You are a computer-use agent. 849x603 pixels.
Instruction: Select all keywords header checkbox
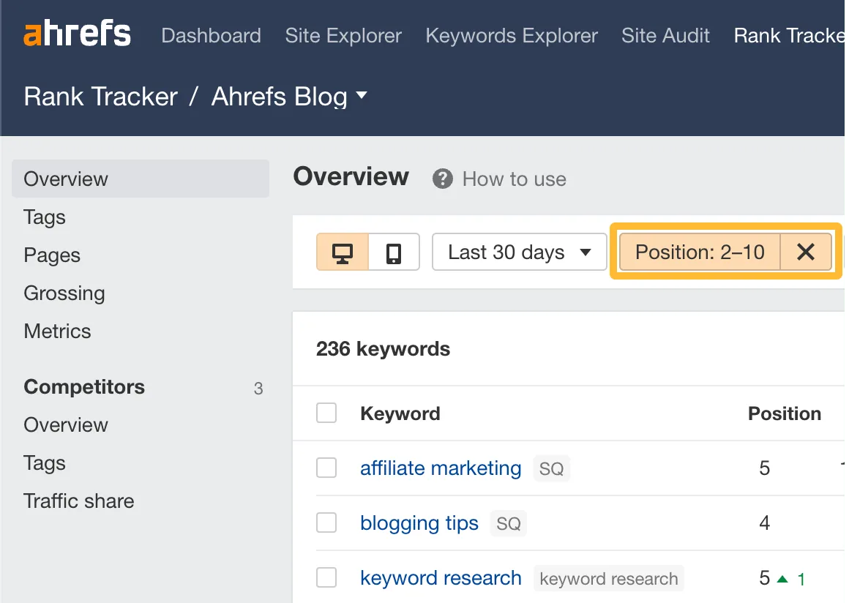tap(326, 413)
